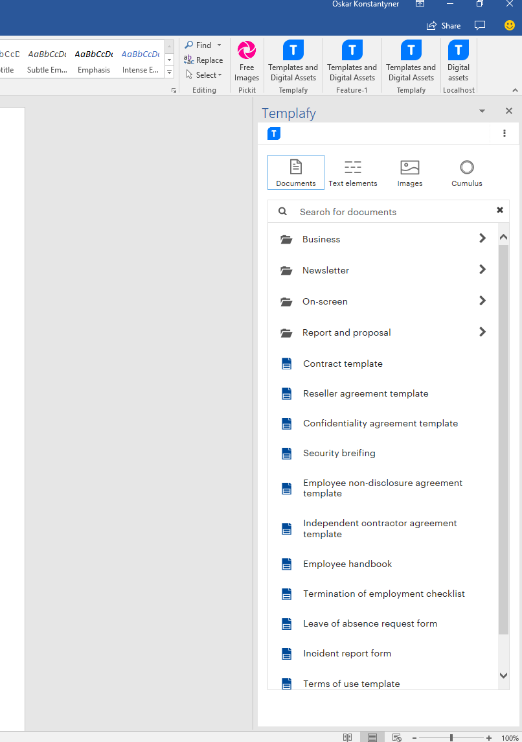Open Templafy task pane options dropdown arrow

click(x=482, y=111)
